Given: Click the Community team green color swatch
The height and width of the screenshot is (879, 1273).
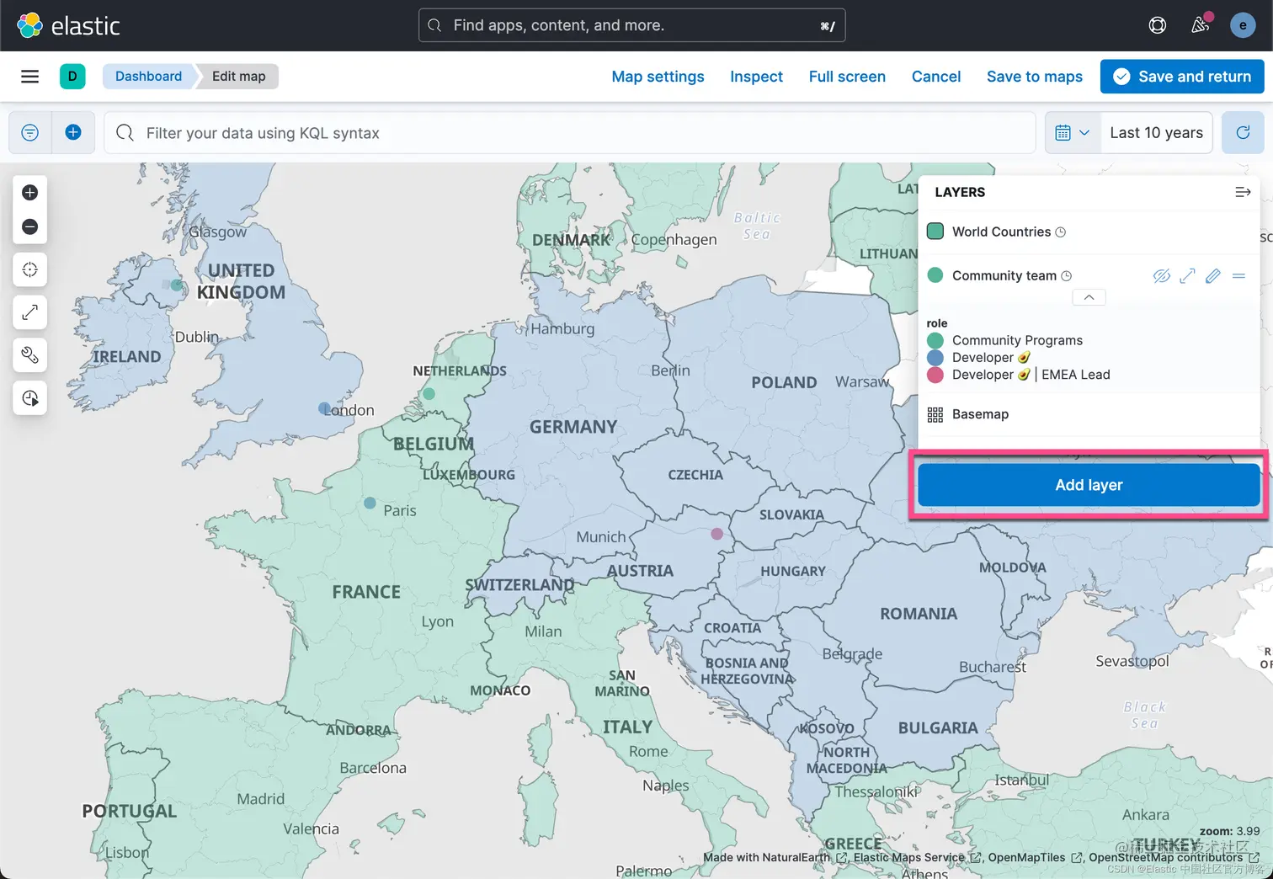Looking at the screenshot, I should click(935, 275).
